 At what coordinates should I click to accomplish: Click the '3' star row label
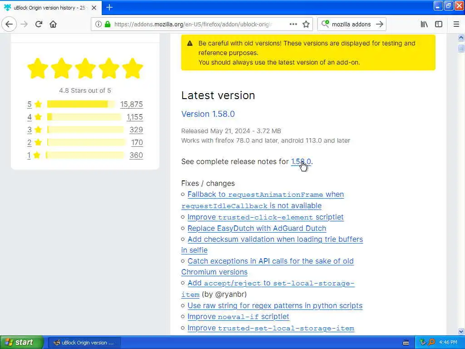[x=30, y=130]
